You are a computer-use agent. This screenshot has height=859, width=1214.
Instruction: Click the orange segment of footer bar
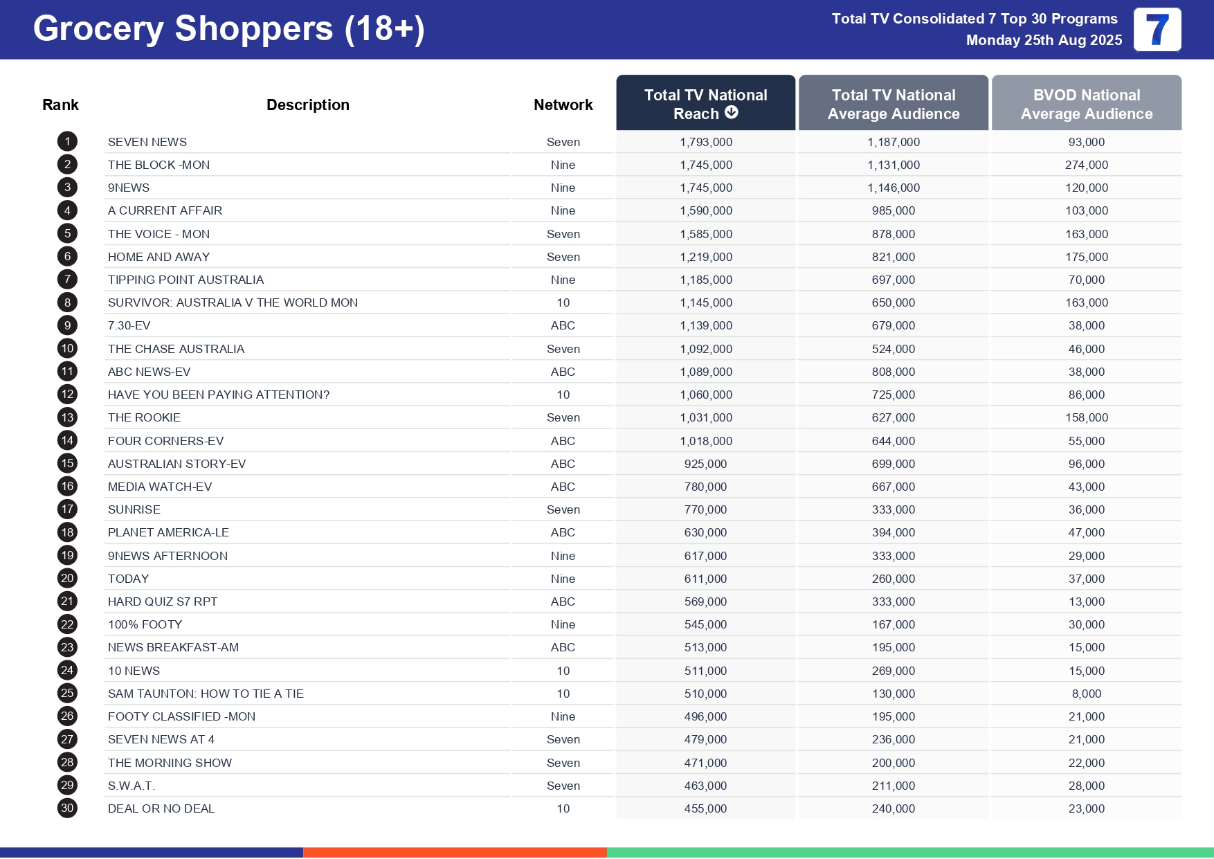point(455,853)
